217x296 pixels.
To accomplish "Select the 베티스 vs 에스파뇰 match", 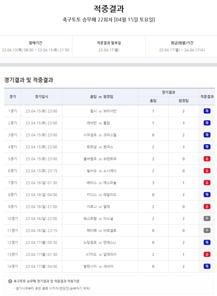I will pos(102,183).
